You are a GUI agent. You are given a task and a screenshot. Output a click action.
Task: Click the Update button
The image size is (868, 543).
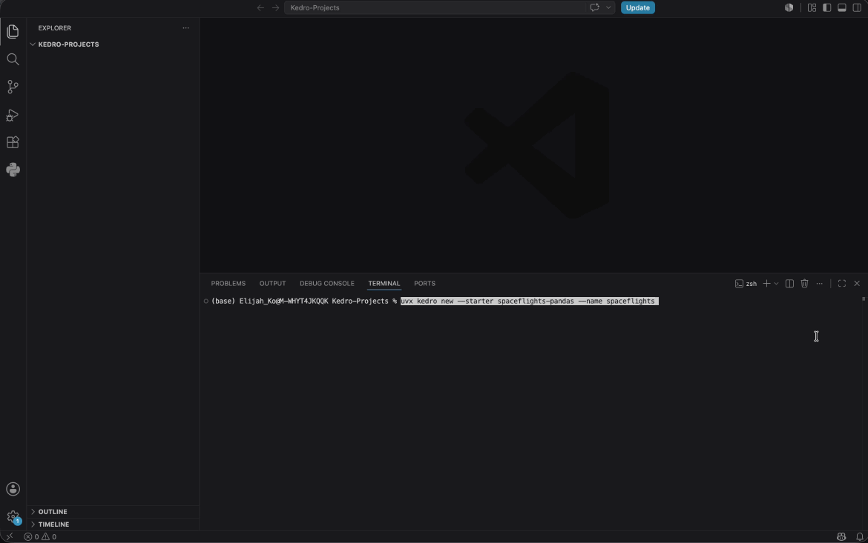coord(638,7)
